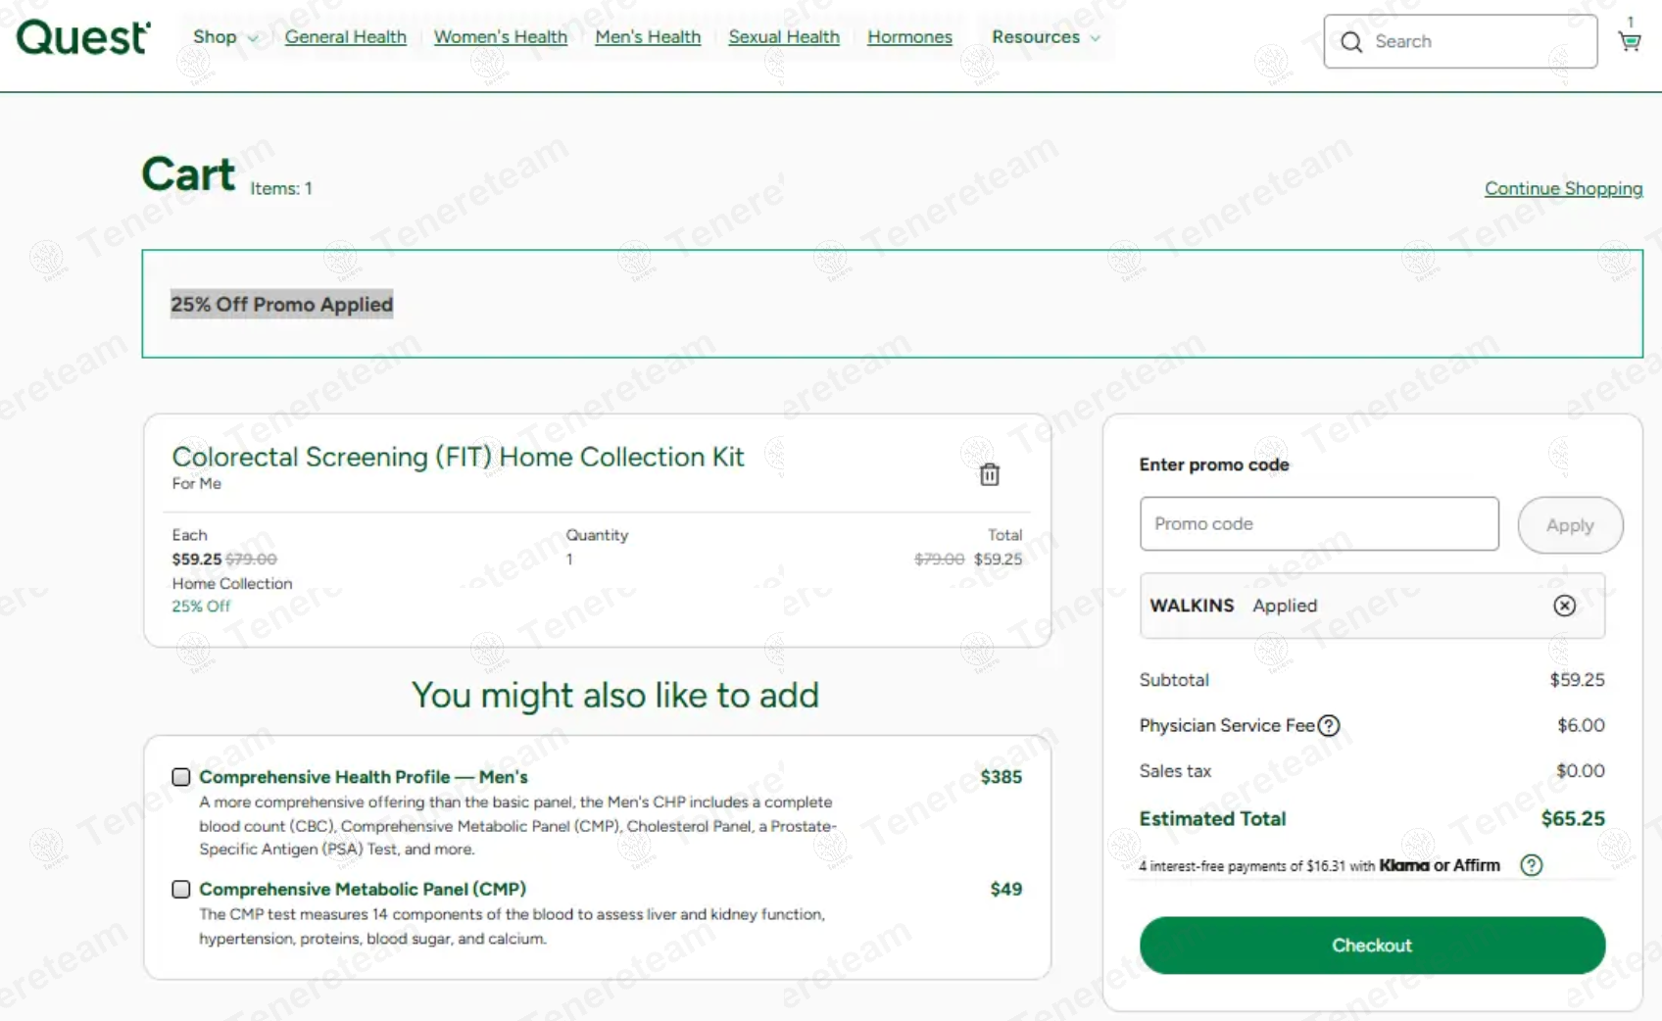Check Comprehensive Health Profile — Men's box
This screenshot has width=1662, height=1021.
(181, 777)
